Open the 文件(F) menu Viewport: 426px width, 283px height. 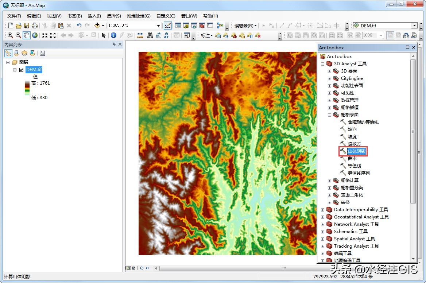coord(14,16)
